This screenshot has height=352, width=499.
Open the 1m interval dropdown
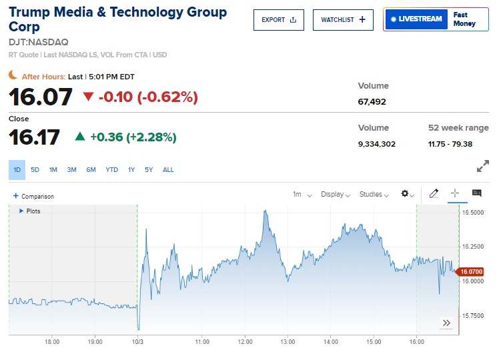pos(302,195)
